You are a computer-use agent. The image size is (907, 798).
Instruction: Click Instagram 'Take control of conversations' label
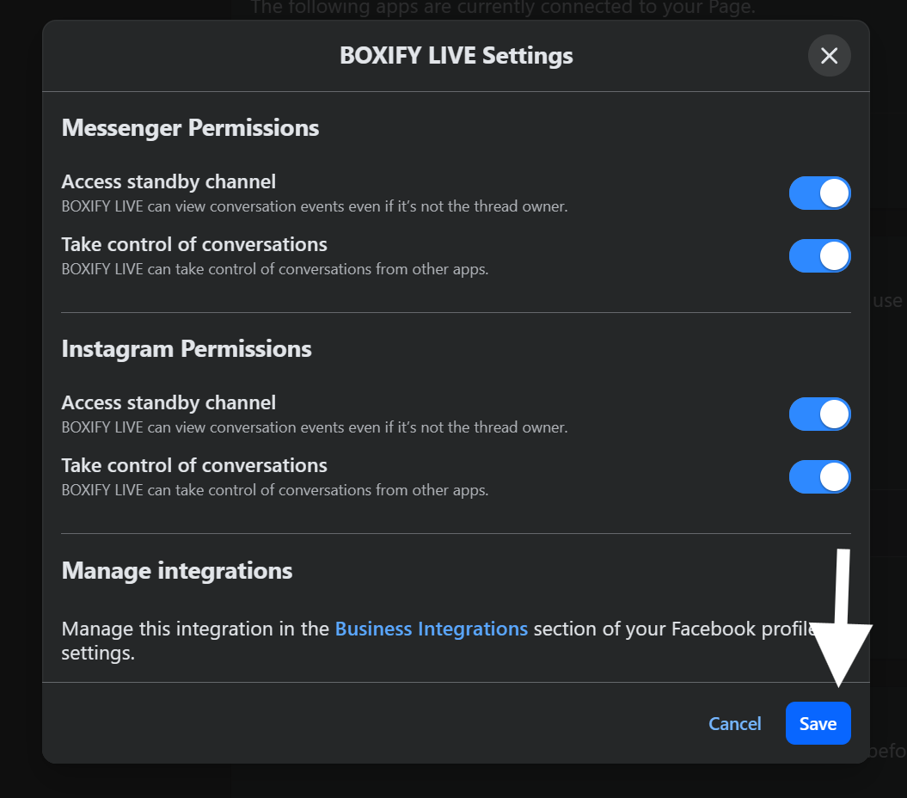point(194,465)
